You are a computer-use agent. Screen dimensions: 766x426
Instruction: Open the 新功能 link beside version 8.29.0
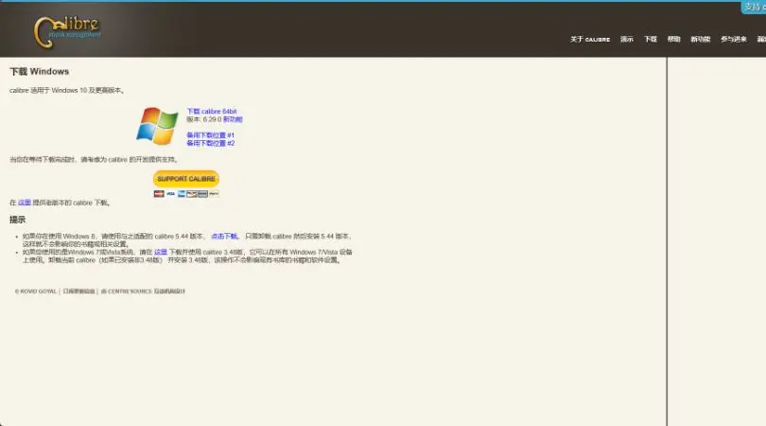pos(233,119)
